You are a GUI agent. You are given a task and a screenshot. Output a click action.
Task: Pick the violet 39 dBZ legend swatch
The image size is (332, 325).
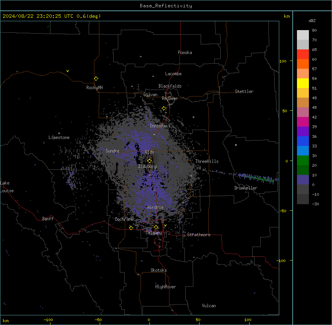[x=303, y=131]
